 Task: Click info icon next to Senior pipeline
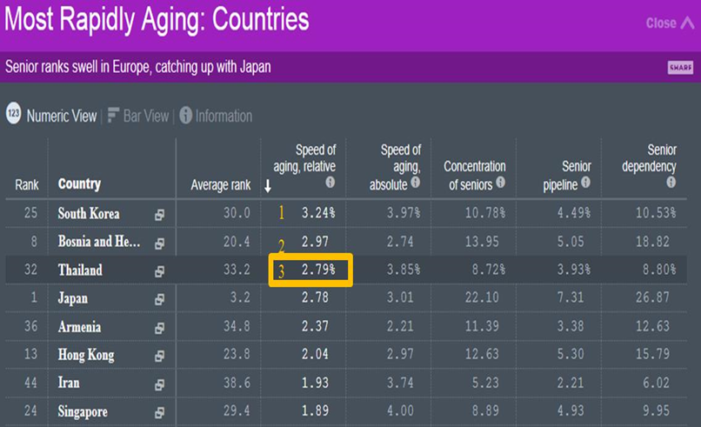tap(585, 182)
